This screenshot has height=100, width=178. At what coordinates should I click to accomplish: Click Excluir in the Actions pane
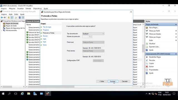coord(151,67)
